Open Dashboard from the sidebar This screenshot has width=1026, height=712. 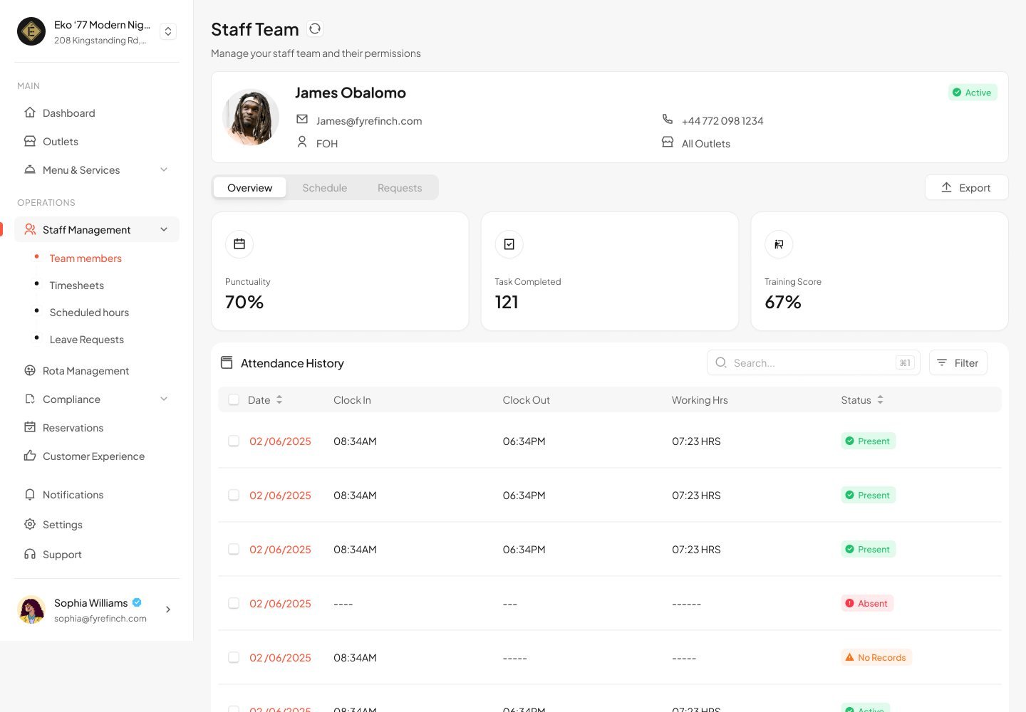(x=69, y=113)
